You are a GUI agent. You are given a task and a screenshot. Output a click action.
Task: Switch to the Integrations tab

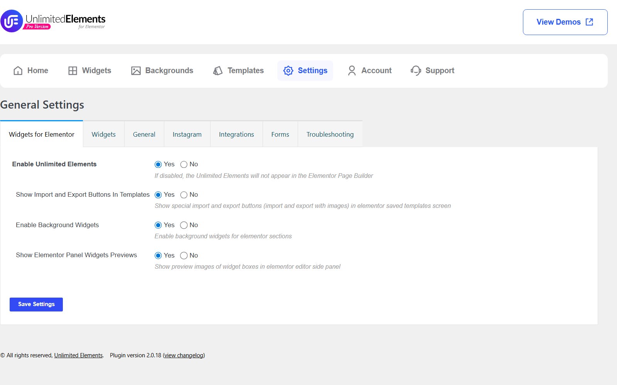tap(236, 134)
